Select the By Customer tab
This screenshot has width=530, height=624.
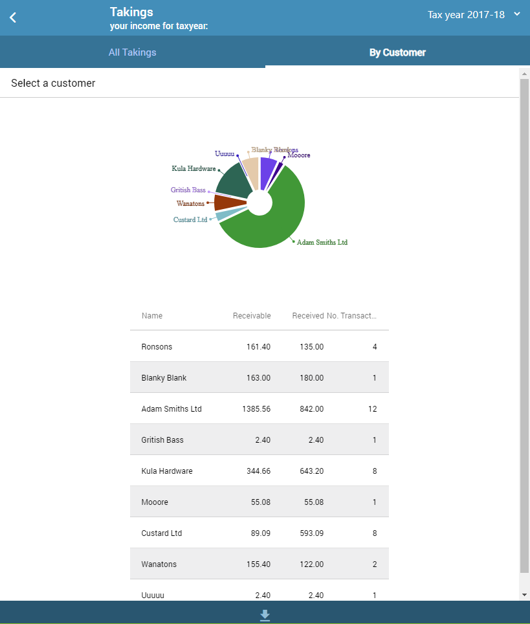397,52
